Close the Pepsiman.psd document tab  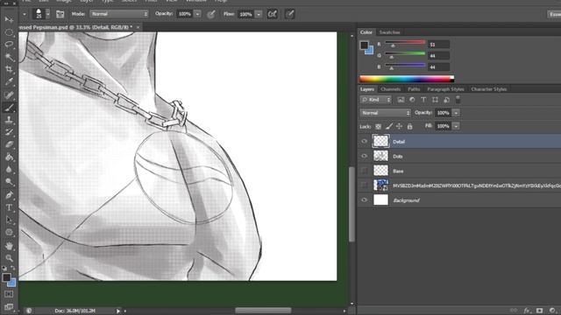(138, 27)
